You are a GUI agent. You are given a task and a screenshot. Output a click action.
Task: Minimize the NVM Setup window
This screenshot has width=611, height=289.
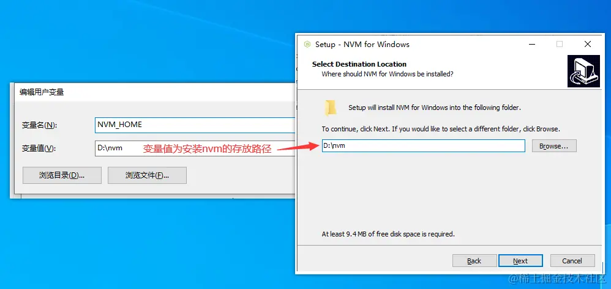(532, 45)
